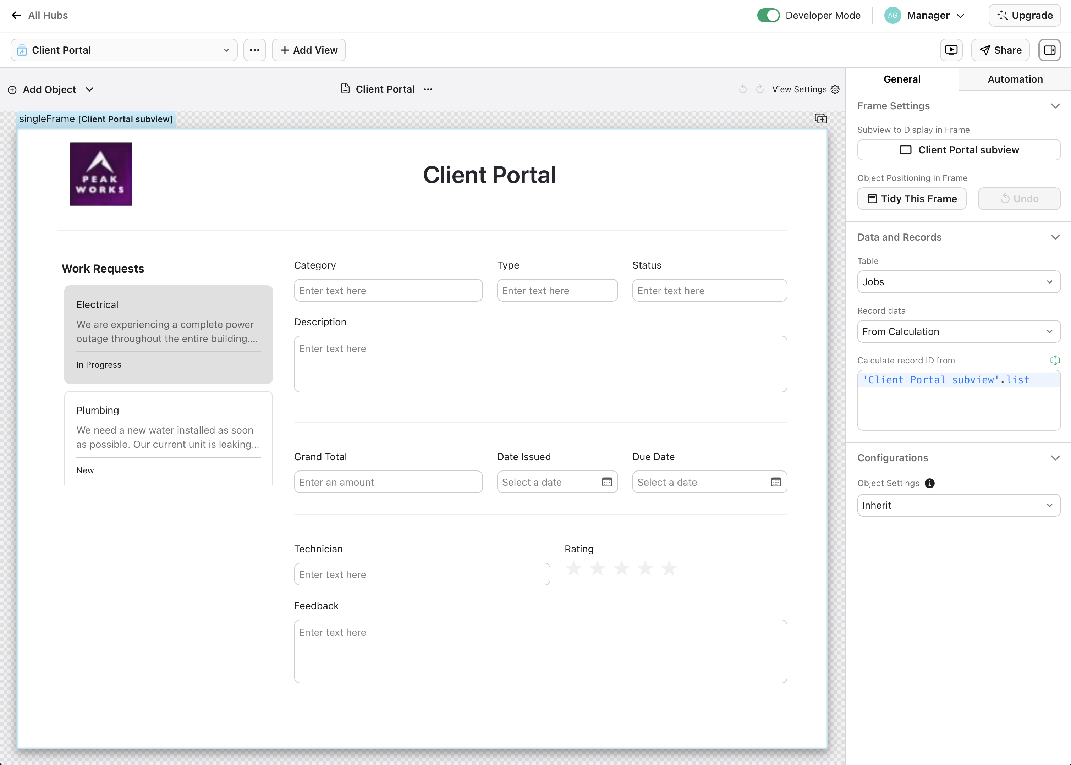Change Object Settings from Inherit
This screenshot has width=1071, height=765.
[x=959, y=505]
